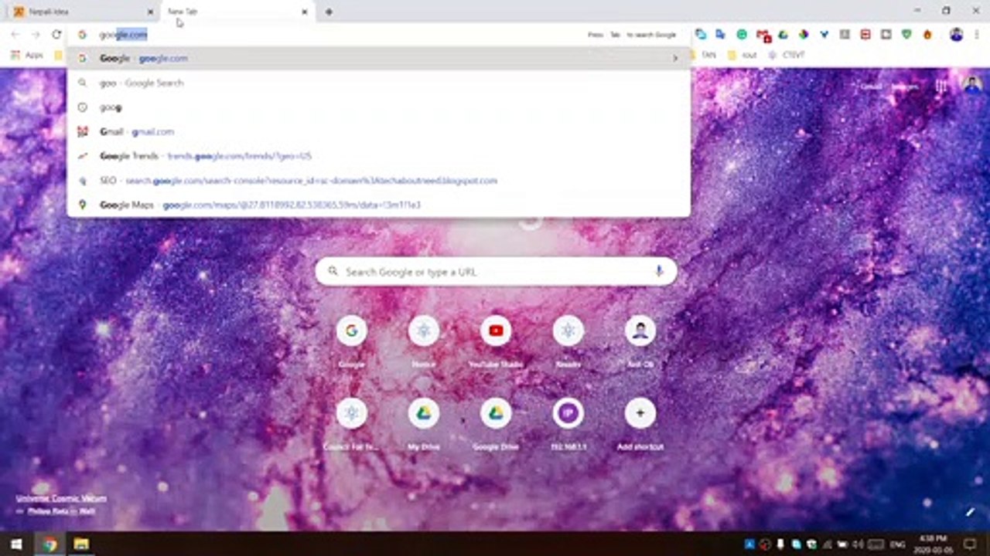990x556 pixels.
Task: Open the Chrome three-dot menu
Action: (978, 35)
